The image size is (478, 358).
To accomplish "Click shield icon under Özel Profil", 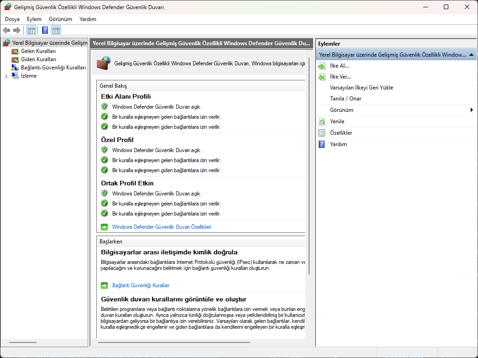I will tap(105, 150).
